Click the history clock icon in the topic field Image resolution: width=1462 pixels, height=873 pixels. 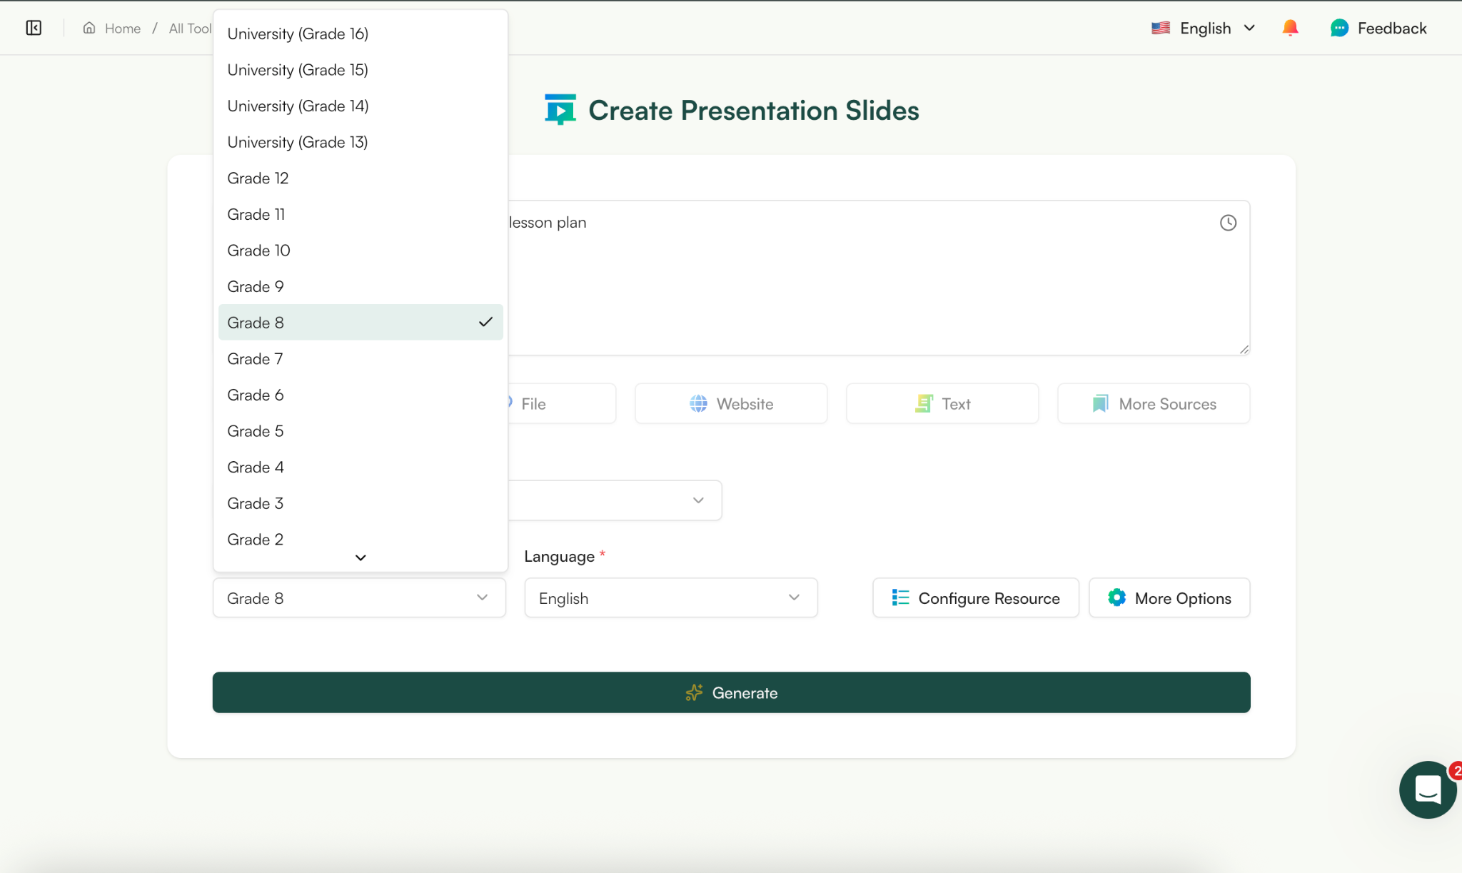point(1228,222)
